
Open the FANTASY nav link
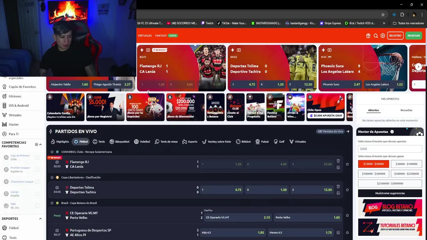161,36
